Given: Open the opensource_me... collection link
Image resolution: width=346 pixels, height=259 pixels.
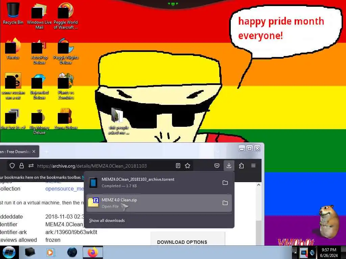Looking at the screenshot, I should [x=65, y=189].
